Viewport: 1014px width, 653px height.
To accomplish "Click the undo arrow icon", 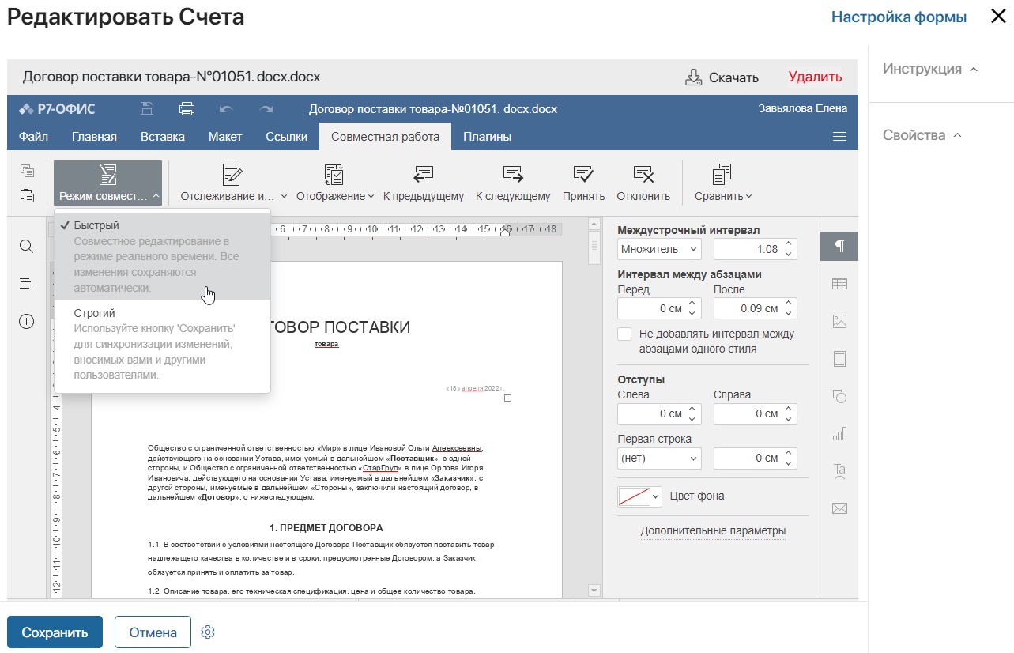I will [227, 109].
